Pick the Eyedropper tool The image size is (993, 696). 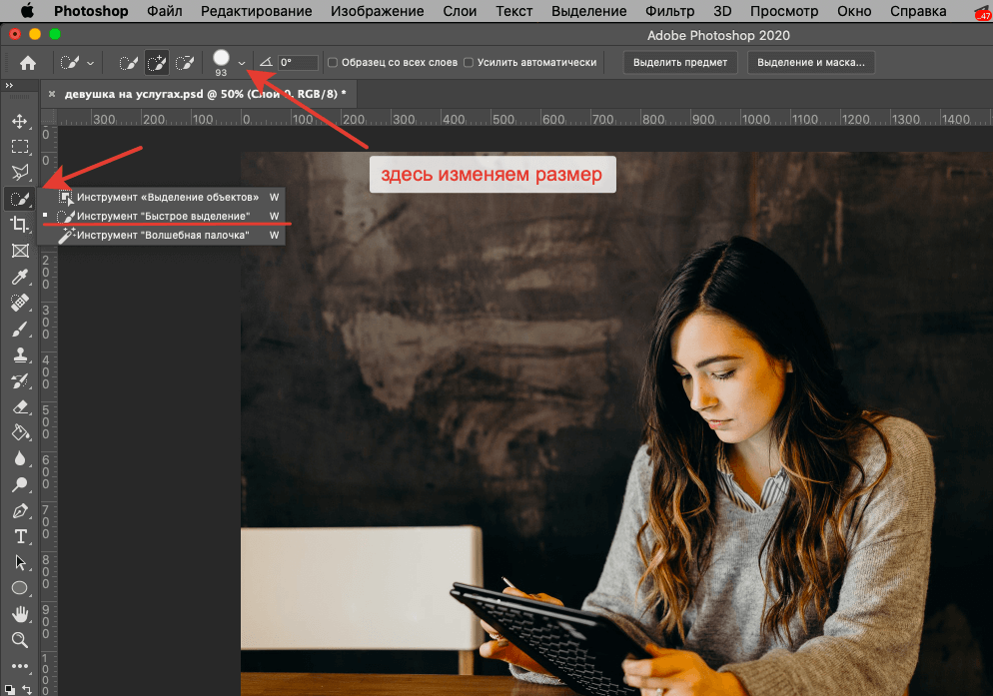[x=19, y=277]
